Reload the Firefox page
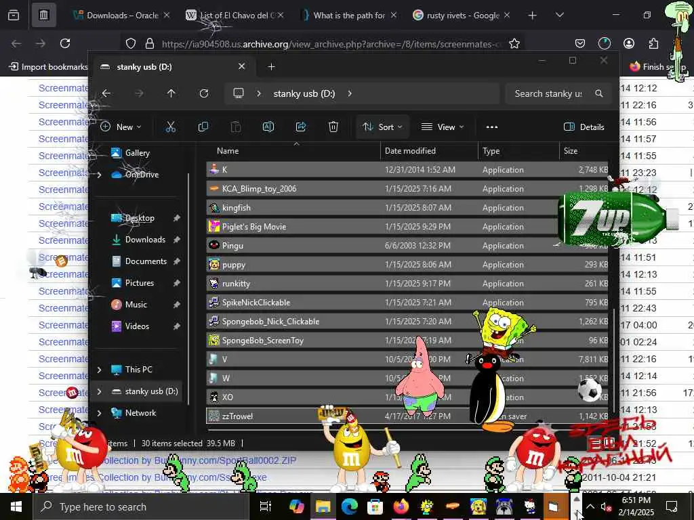Image resolution: width=694 pixels, height=520 pixels. pos(65,43)
